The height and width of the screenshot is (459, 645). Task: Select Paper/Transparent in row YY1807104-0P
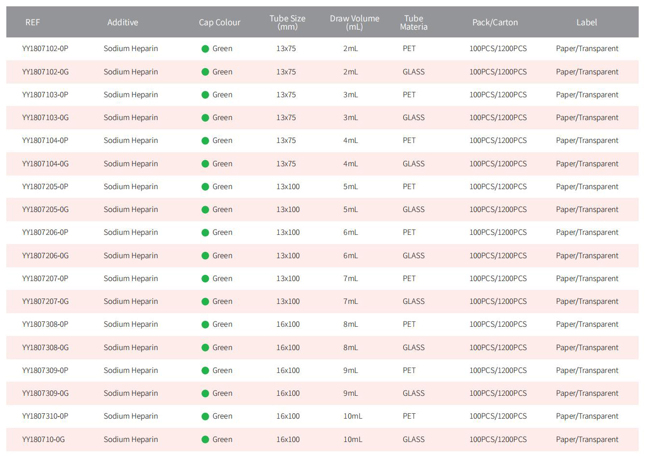(587, 141)
